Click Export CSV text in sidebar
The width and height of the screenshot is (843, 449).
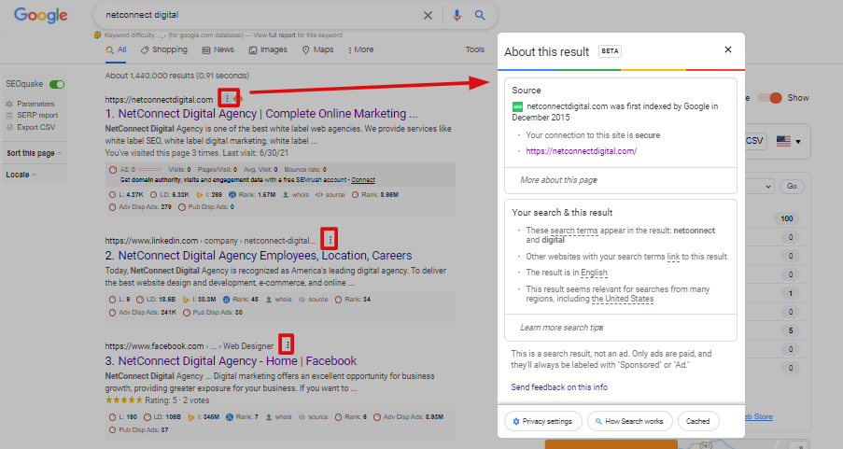(36, 128)
